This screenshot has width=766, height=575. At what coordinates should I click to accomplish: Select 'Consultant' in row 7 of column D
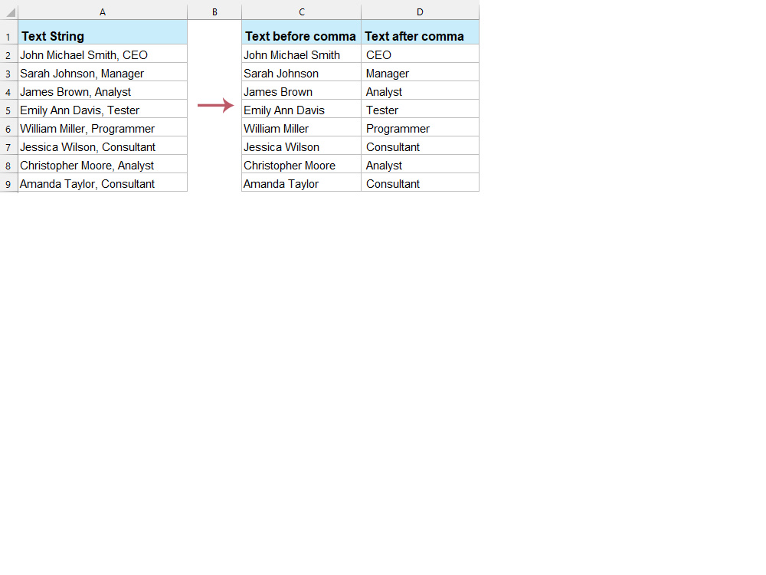point(420,146)
